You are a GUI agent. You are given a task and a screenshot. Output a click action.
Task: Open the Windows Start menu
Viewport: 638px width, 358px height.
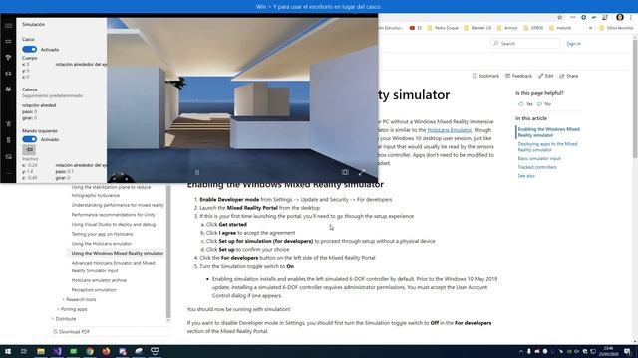coord(8,351)
